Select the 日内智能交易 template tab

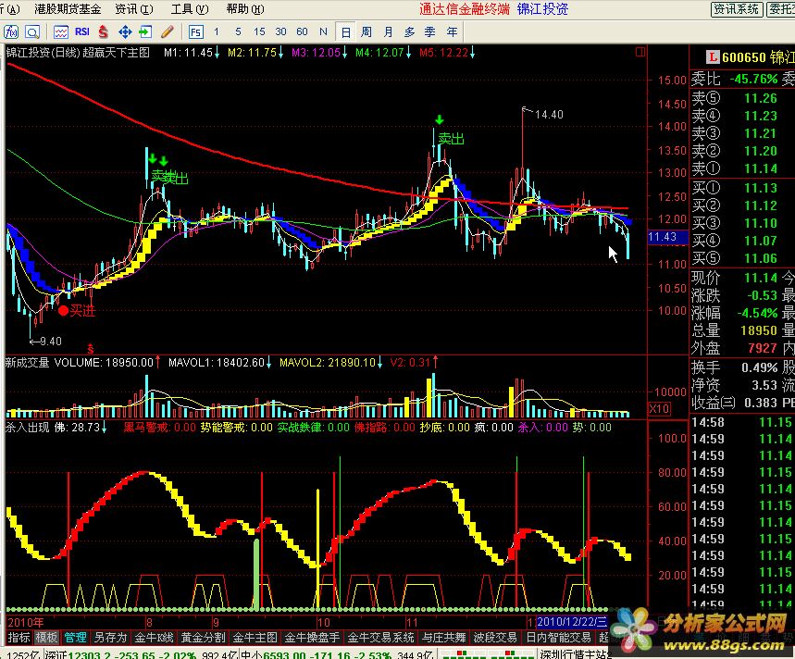(x=558, y=637)
